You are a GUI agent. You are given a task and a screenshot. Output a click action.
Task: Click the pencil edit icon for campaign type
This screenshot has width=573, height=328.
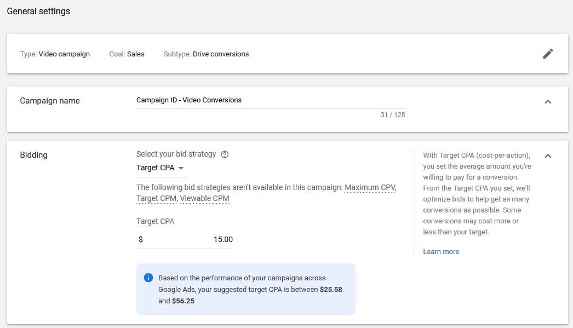tap(548, 54)
